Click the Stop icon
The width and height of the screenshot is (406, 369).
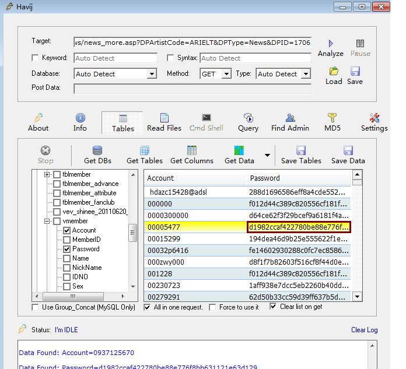pyautogui.click(x=45, y=150)
